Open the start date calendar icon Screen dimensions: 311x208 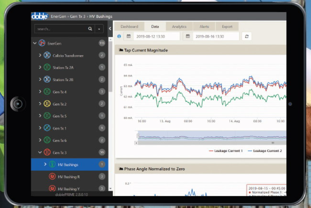tap(129, 36)
